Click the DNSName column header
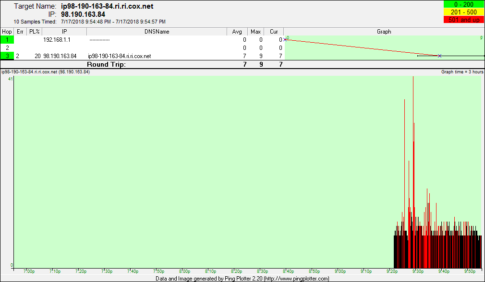This screenshot has height=282, width=485. (157, 32)
